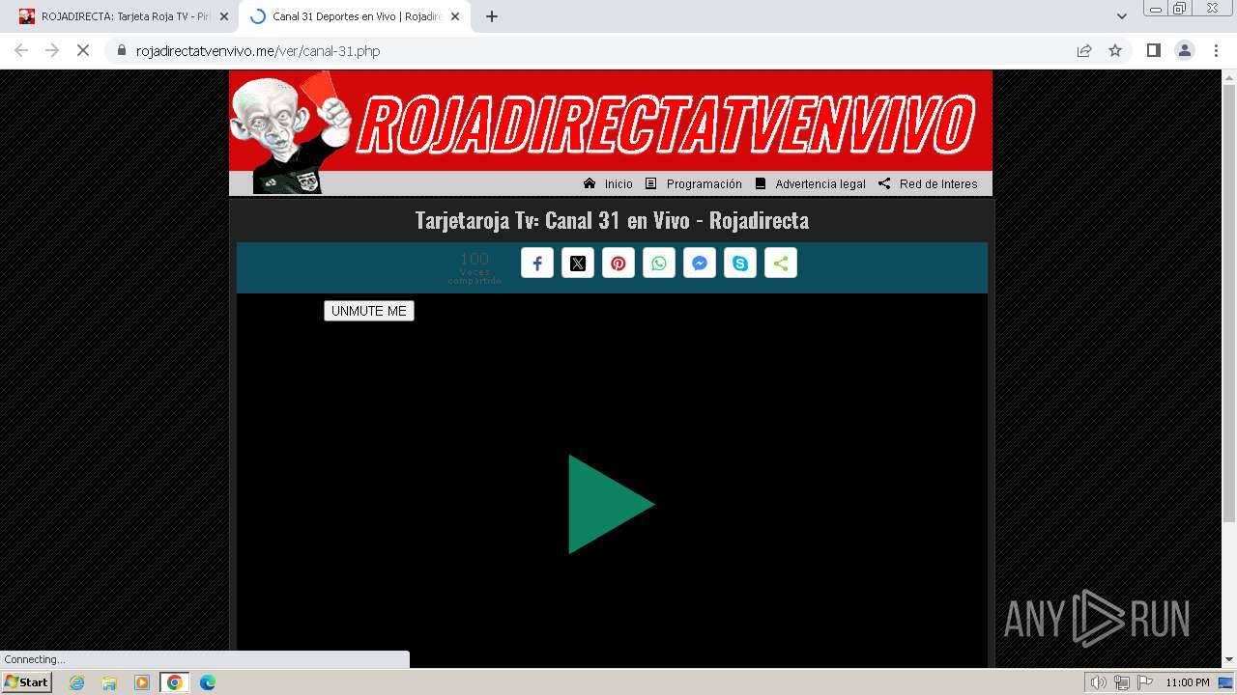Open the tab search dropdown
1237x695 pixels.
1122,16
